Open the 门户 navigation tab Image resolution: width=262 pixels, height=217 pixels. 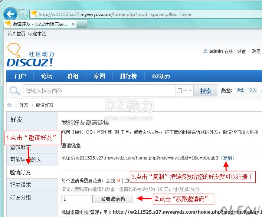click(20, 76)
